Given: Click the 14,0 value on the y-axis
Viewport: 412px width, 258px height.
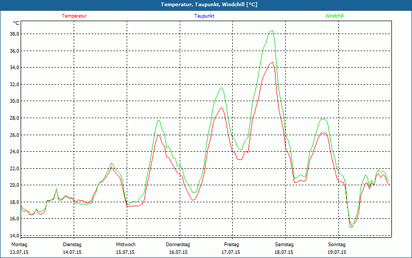Looking at the screenshot, I should click(x=14, y=235).
